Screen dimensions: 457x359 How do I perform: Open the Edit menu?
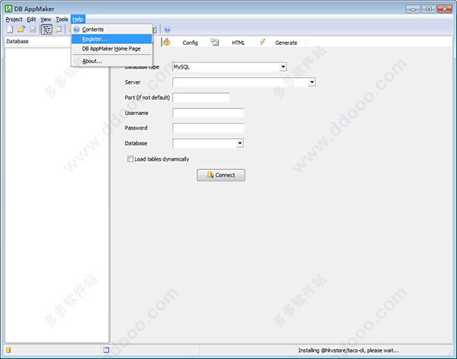point(31,20)
